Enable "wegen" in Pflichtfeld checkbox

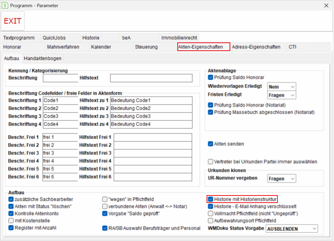(104, 199)
